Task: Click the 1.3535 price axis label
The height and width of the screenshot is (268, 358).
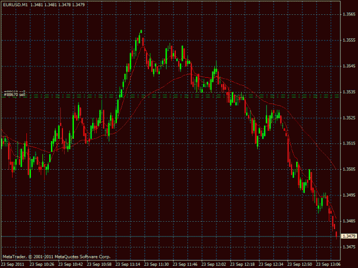Action: (x=349, y=92)
